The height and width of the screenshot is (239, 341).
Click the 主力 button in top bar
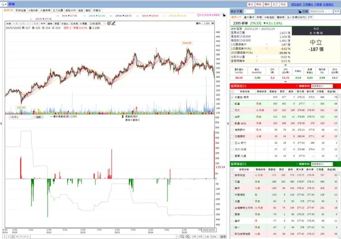click(275, 4)
